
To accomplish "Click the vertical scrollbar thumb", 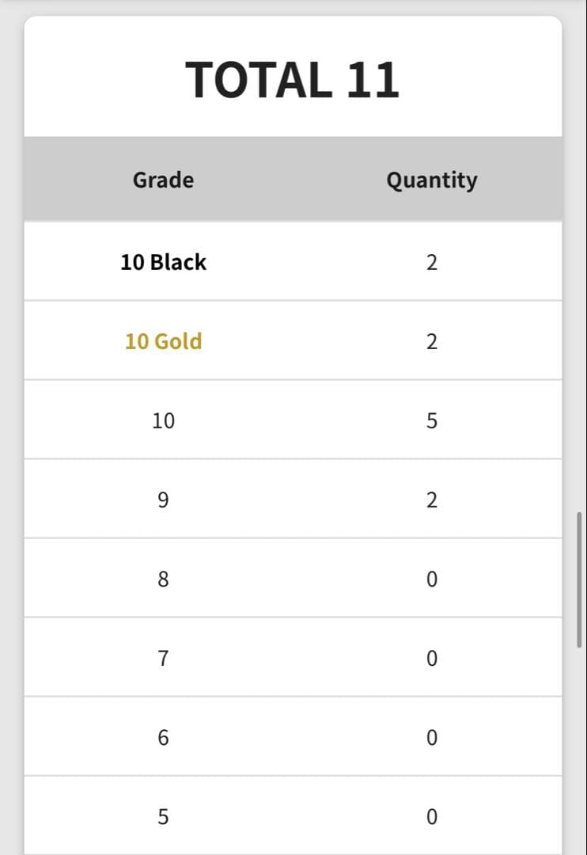I will click(580, 579).
